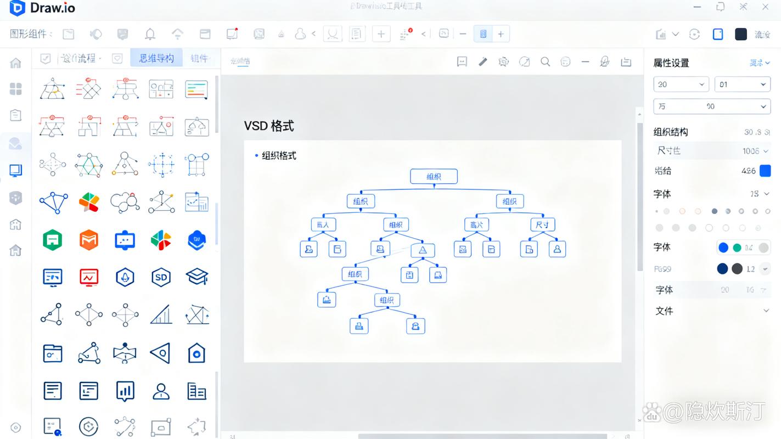The height and width of the screenshot is (439, 781).
Task: Click the plus box button in top toolbar
Action: (x=381, y=34)
